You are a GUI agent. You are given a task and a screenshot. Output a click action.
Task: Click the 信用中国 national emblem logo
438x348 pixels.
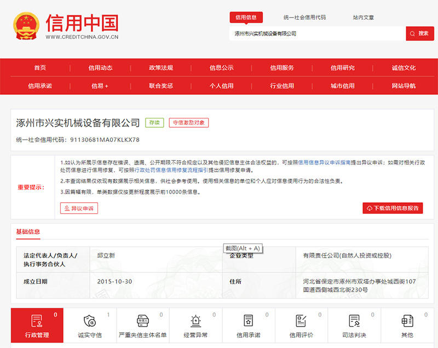(x=25, y=26)
